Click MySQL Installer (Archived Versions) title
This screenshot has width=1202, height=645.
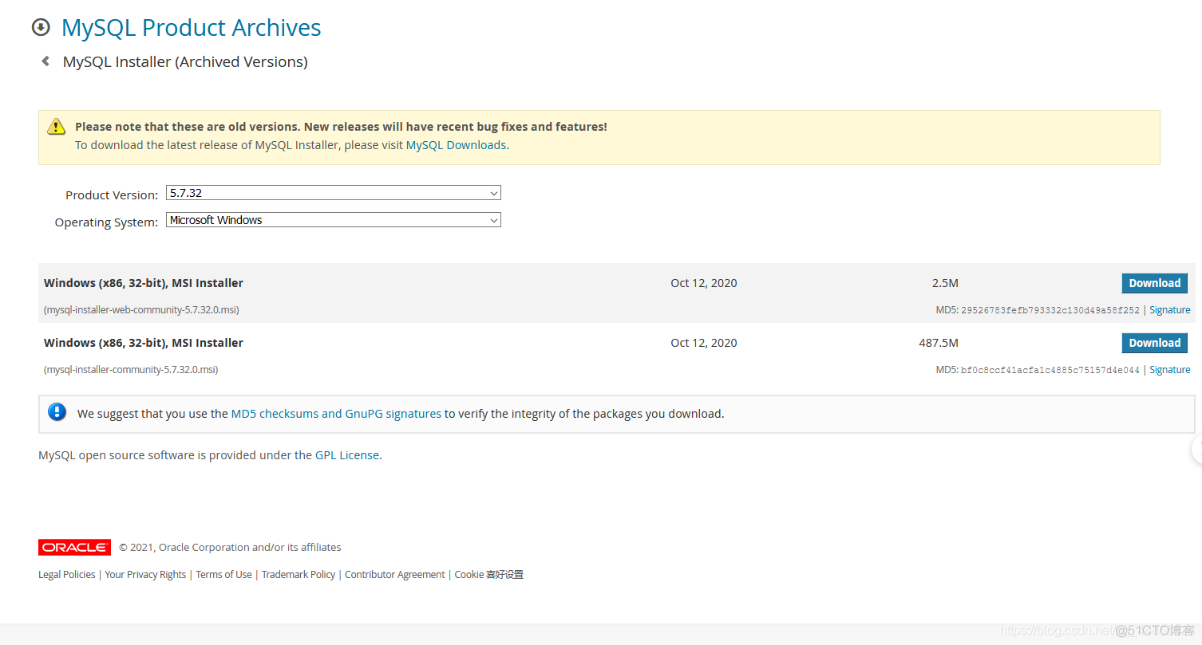[x=185, y=62]
